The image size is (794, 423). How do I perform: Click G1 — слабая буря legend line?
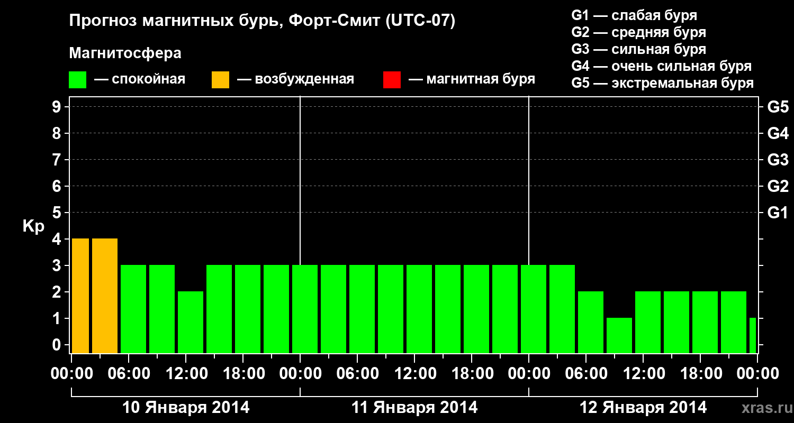coord(634,15)
